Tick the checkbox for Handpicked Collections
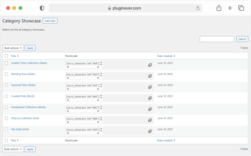Screen dimensions: 251x156 (6, 107)
